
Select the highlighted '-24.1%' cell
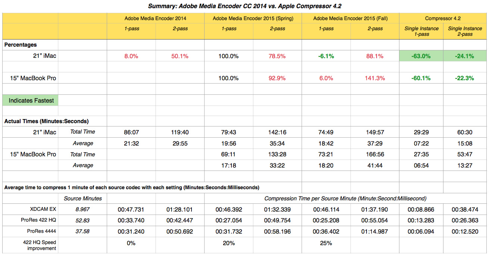coord(465,56)
